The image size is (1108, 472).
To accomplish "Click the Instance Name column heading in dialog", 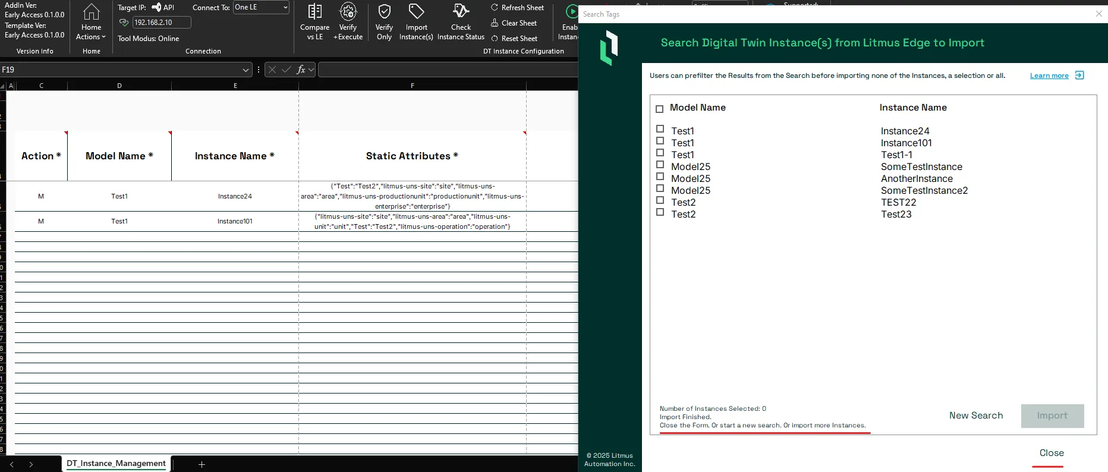I will [913, 108].
